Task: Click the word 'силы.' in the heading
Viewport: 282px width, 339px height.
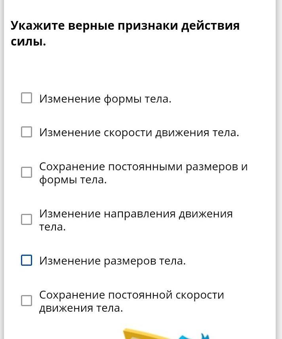Action: coord(28,41)
